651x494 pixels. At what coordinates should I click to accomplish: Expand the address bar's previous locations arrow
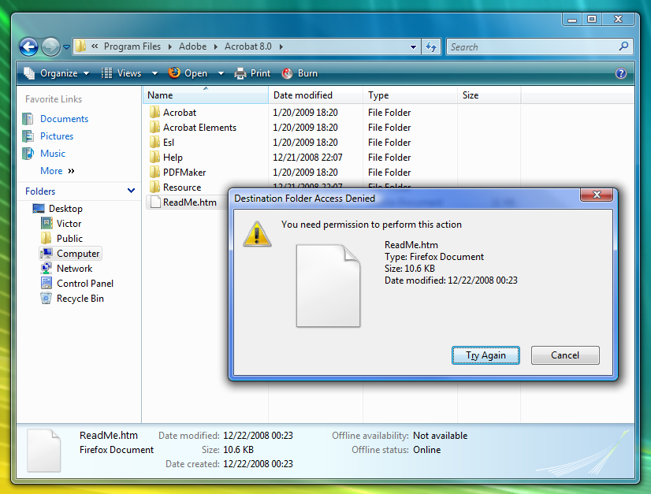click(413, 47)
